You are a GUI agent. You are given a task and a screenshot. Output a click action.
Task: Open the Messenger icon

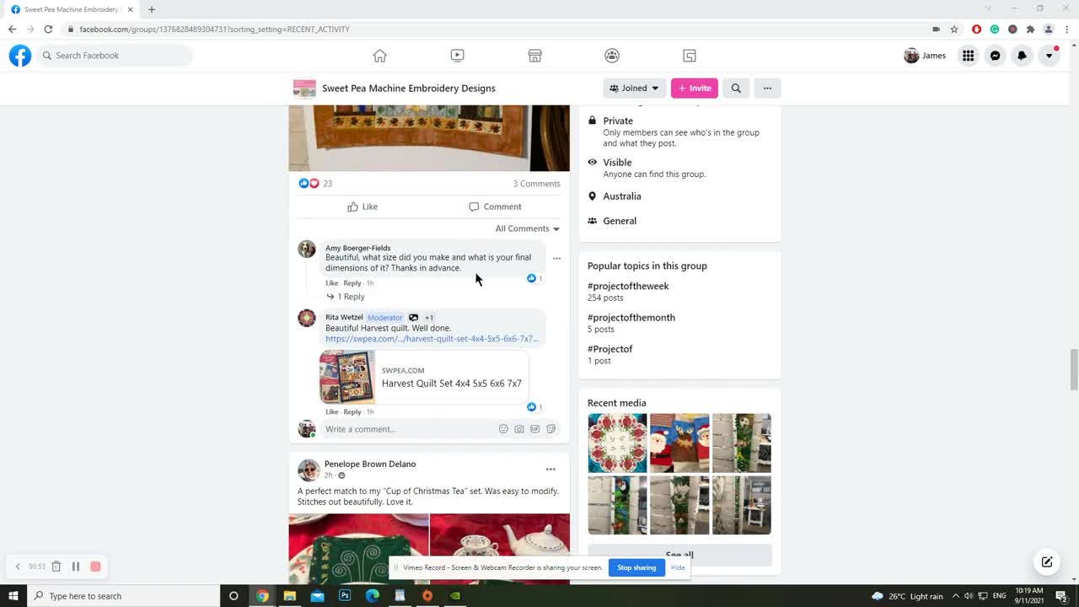tap(996, 56)
